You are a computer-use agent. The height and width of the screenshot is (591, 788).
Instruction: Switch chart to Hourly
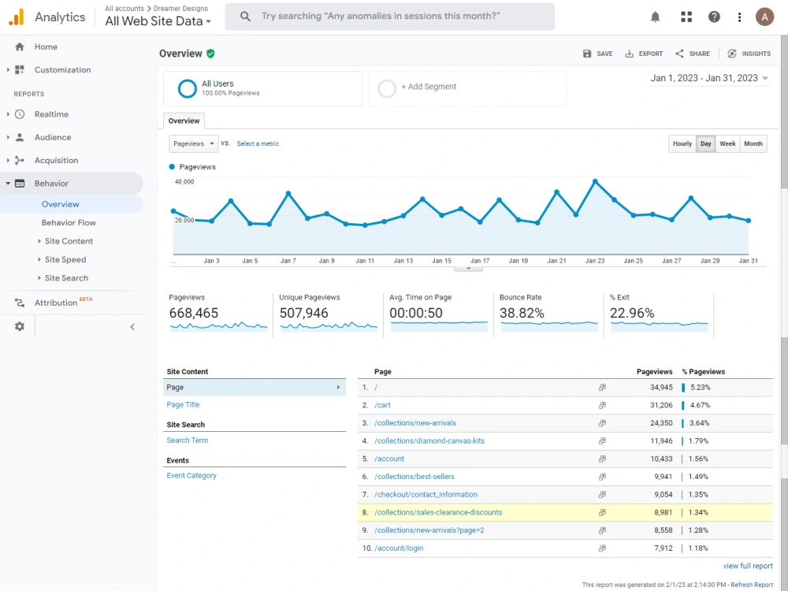(x=682, y=143)
